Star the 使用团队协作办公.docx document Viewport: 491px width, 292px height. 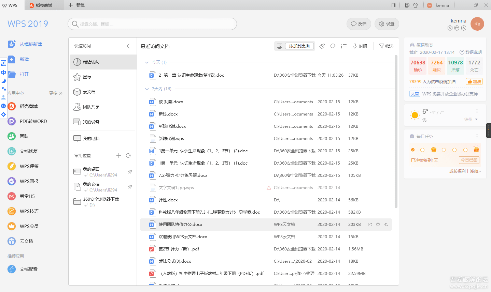pos(378,225)
